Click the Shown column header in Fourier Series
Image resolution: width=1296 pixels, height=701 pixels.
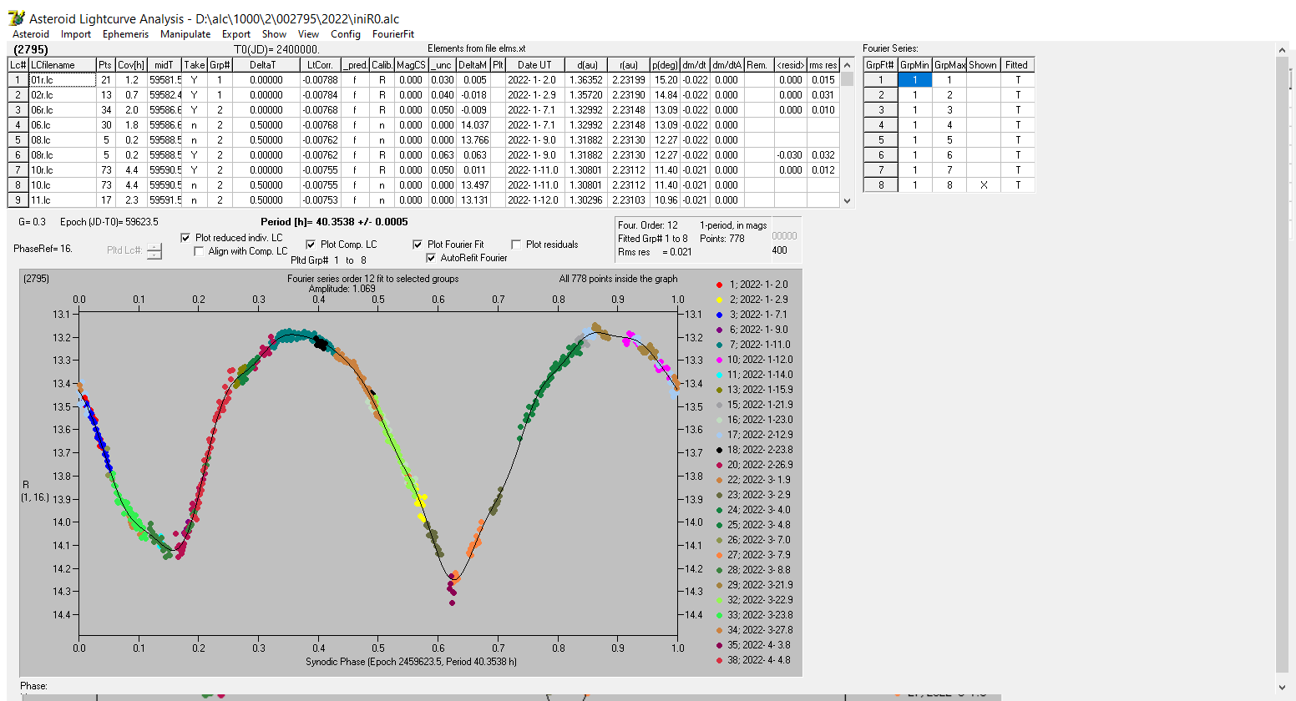pyautogui.click(x=983, y=65)
